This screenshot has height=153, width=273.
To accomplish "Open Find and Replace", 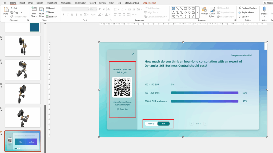I will (x=248, y=8).
